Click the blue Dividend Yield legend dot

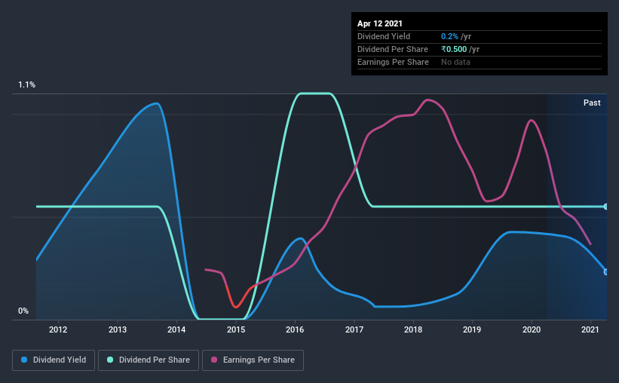pos(24,360)
